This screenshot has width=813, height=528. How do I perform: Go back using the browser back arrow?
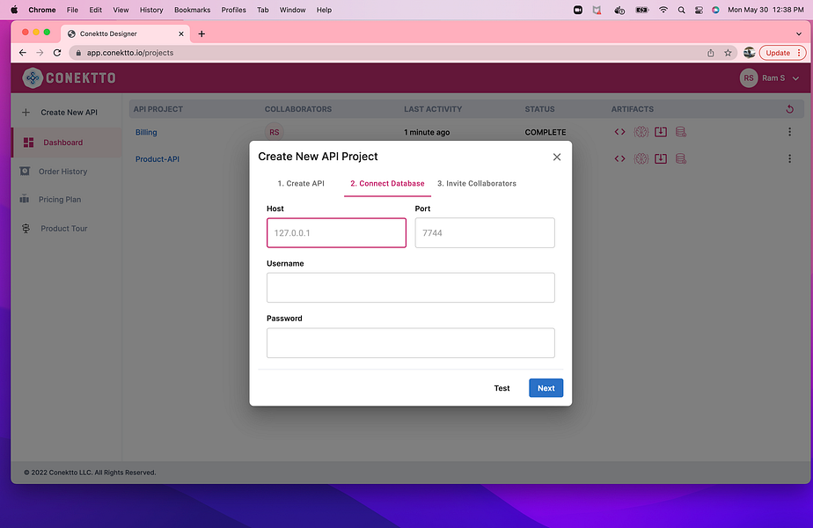22,53
